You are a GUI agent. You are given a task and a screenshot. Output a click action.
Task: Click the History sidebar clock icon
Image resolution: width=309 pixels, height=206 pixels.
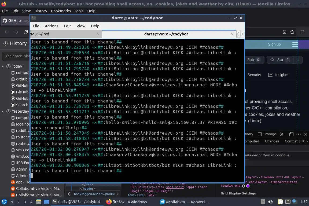(x=6, y=43)
